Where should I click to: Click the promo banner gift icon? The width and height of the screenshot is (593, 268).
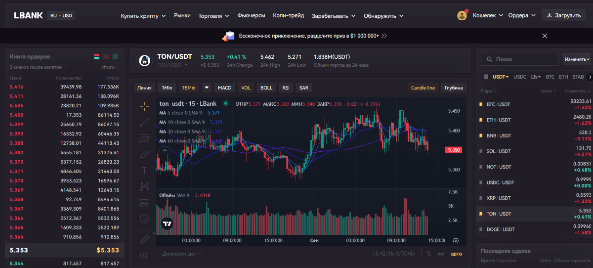coord(228,36)
